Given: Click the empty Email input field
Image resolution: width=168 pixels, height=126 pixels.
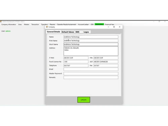Looking at the screenshot, I should click(x=91, y=69).
